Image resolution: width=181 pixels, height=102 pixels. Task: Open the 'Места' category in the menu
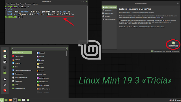point(15,85)
